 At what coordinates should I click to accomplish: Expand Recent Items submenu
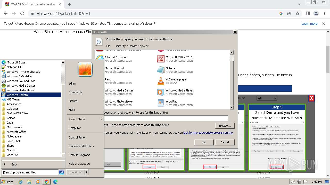tap(85, 119)
